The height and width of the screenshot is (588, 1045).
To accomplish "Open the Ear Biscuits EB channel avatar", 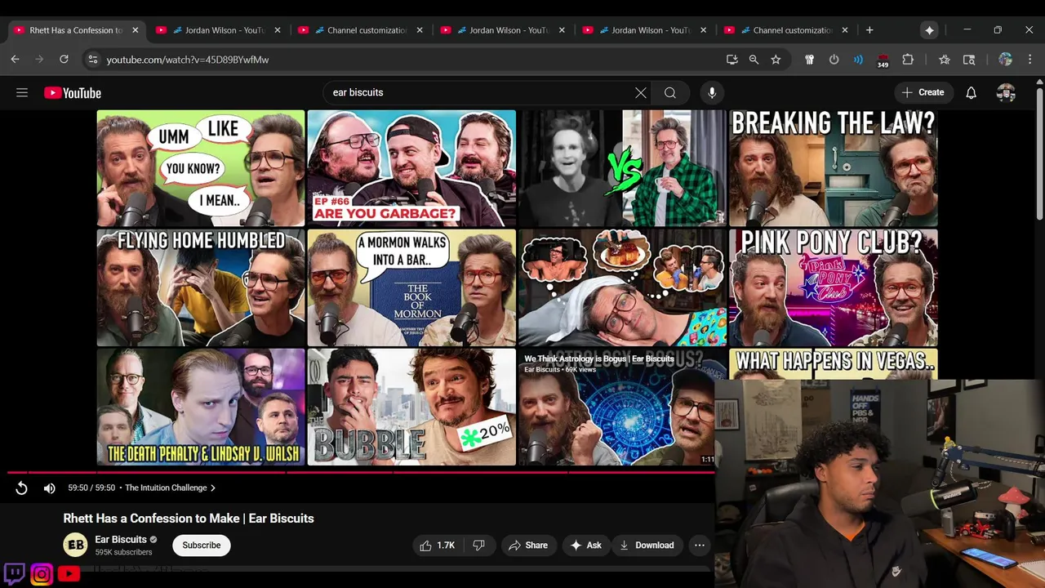I will [76, 546].
